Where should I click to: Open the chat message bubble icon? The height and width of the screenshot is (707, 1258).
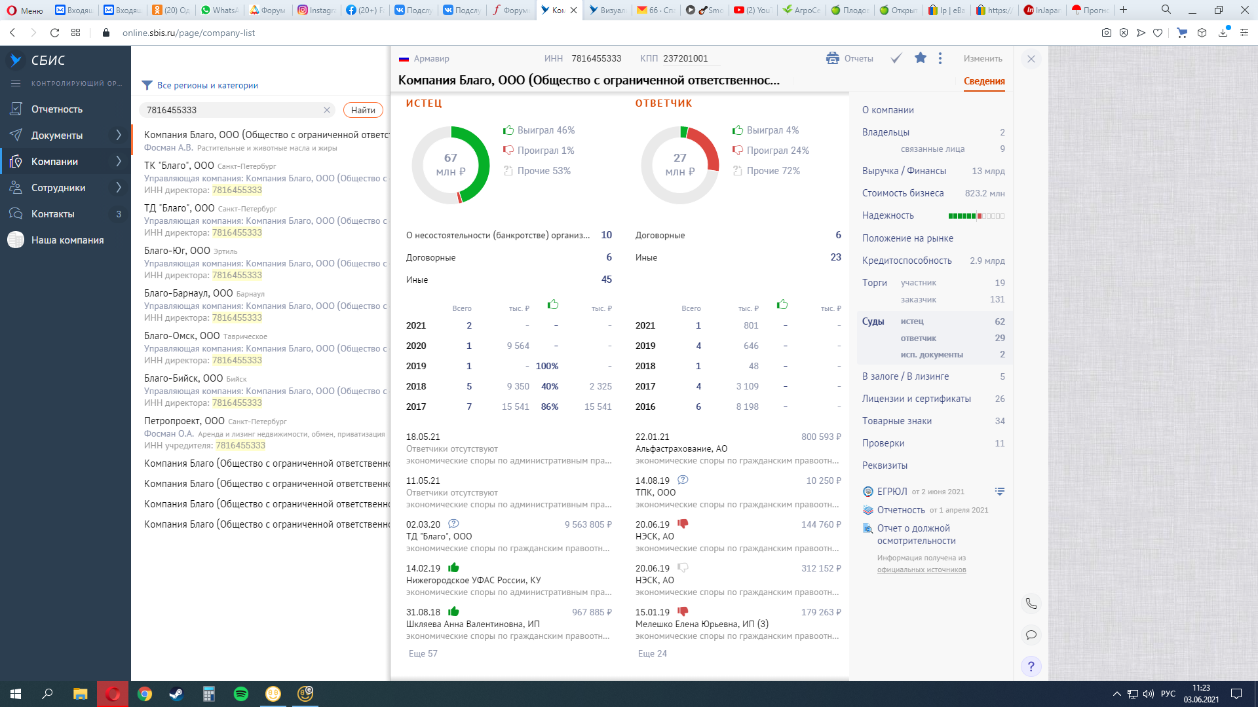point(1031,635)
